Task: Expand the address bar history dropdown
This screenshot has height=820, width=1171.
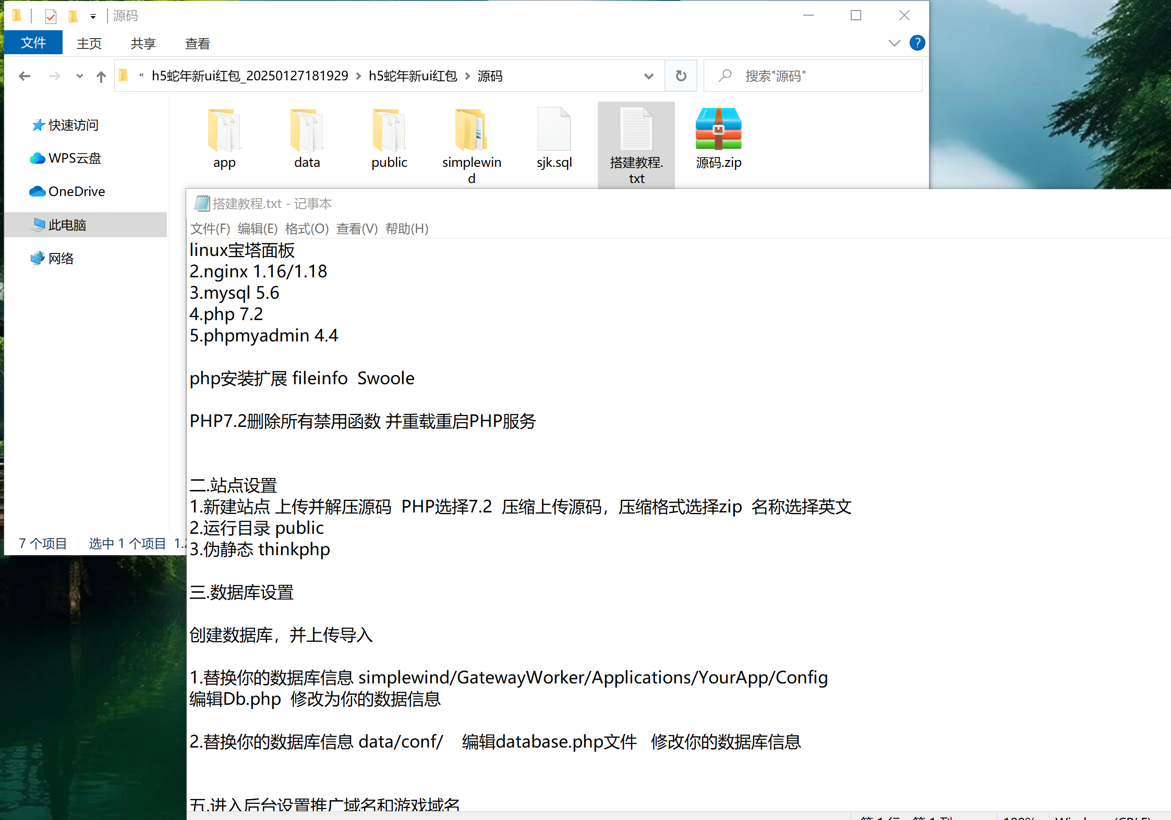Action: pyautogui.click(x=648, y=76)
